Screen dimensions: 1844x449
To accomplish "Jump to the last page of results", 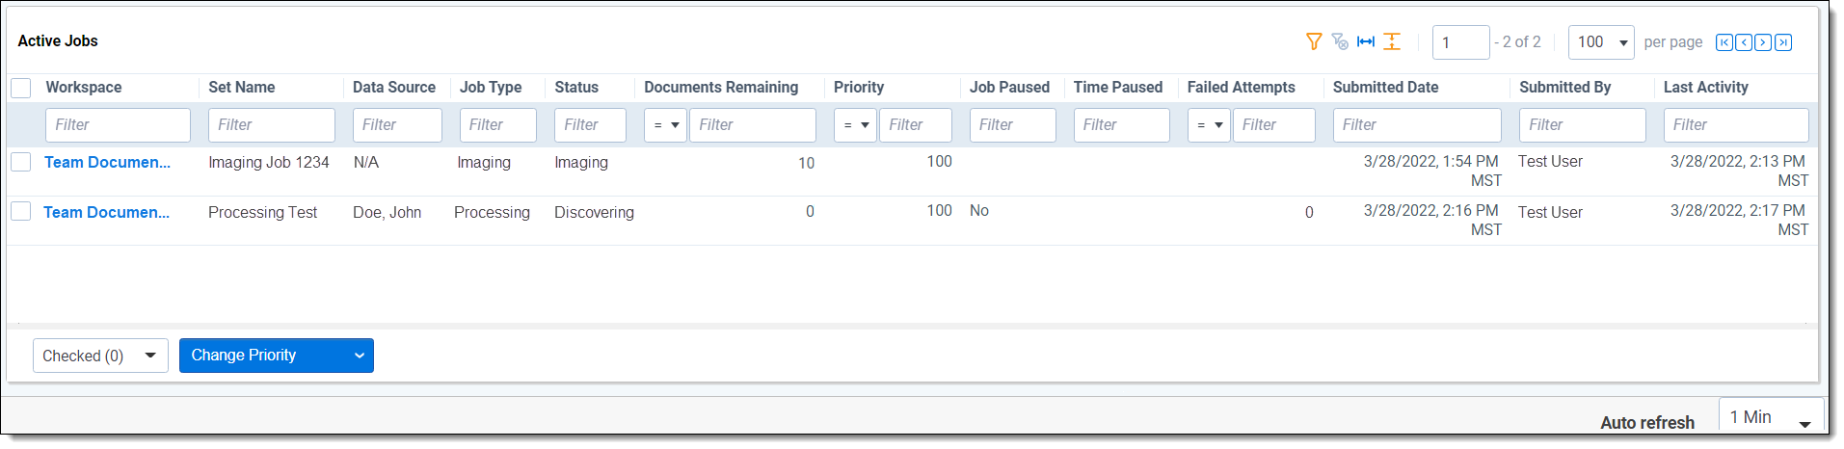I will 1783,42.
